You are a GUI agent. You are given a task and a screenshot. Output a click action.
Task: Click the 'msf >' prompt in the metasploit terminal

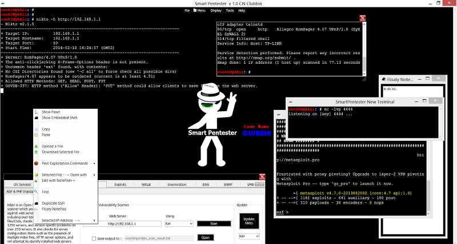282,213
